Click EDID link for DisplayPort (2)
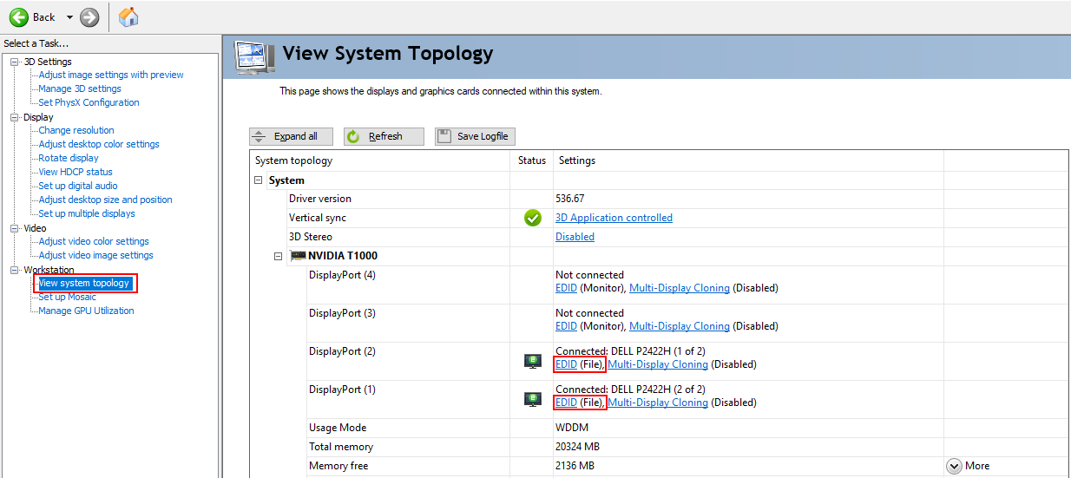 pos(566,364)
